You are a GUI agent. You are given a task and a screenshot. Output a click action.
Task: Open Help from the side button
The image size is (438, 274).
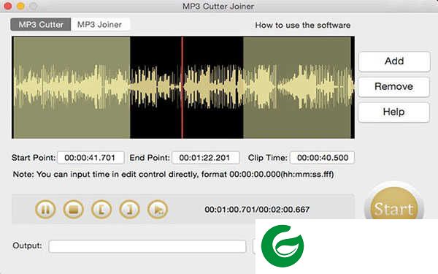(394, 112)
